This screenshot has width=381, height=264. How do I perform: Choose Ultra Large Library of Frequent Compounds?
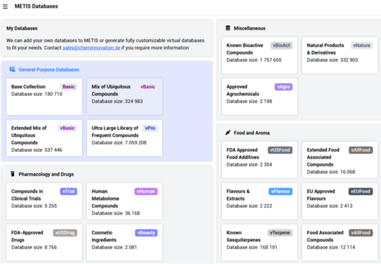(x=124, y=138)
